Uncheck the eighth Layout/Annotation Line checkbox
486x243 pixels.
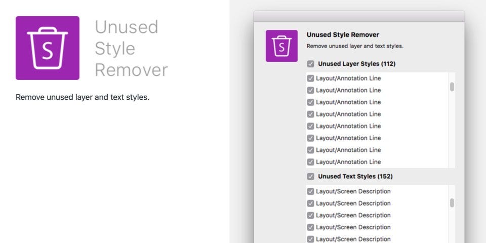pyautogui.click(x=310, y=162)
